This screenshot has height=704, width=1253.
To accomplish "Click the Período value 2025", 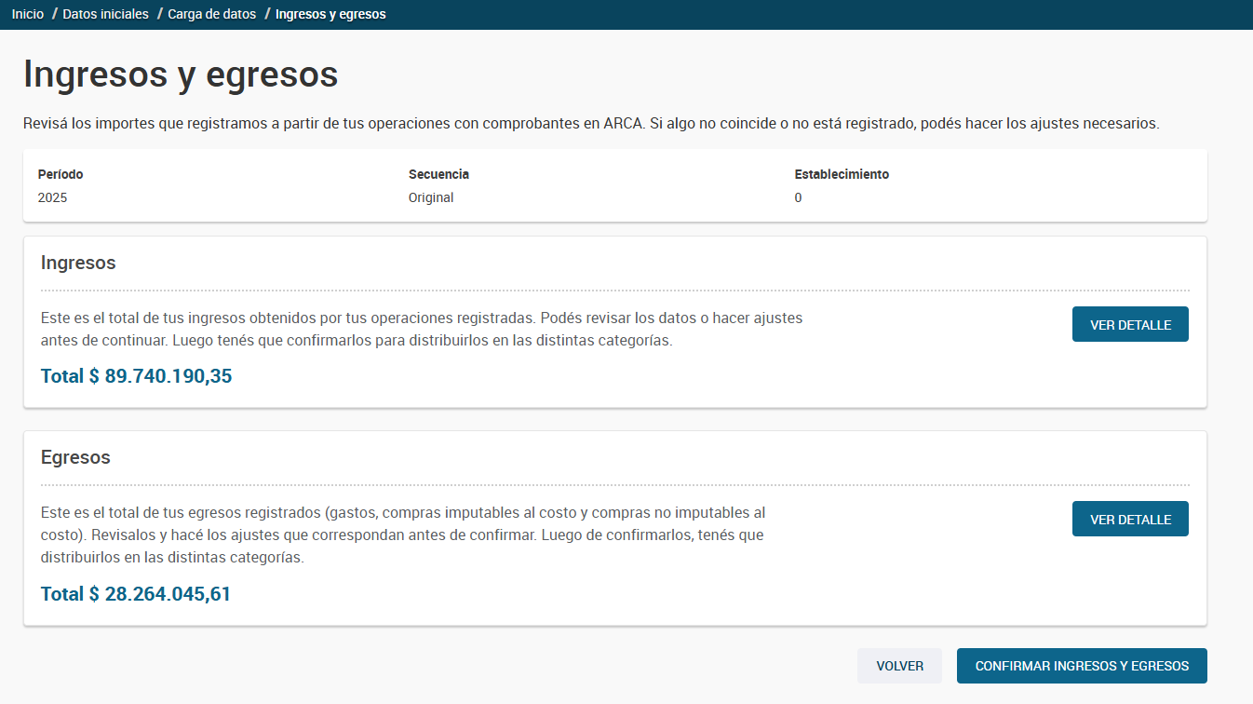I will pyautogui.click(x=52, y=197).
